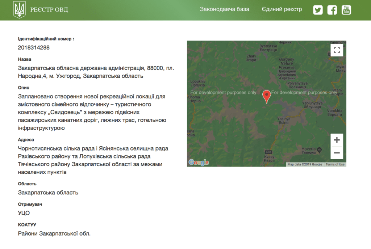Click the Bystrytsya label on the map
The width and height of the screenshot is (371, 249).
click(268, 48)
